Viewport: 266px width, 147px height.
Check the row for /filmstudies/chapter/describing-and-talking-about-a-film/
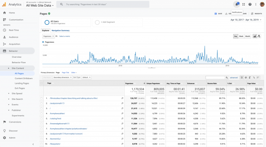[42, 98]
